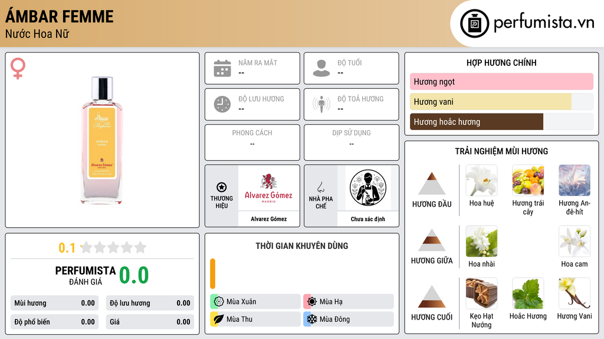Click the pink female gender symbol icon
Viewport: 604px width, 339px height.
[18, 68]
